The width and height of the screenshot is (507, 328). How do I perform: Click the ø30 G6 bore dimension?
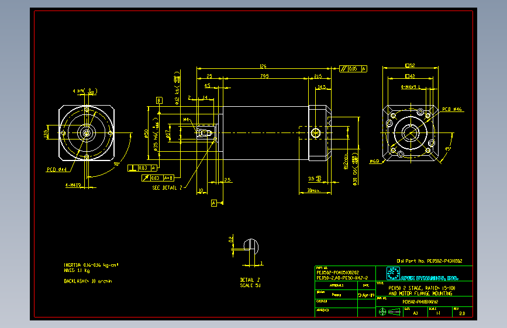(356, 169)
